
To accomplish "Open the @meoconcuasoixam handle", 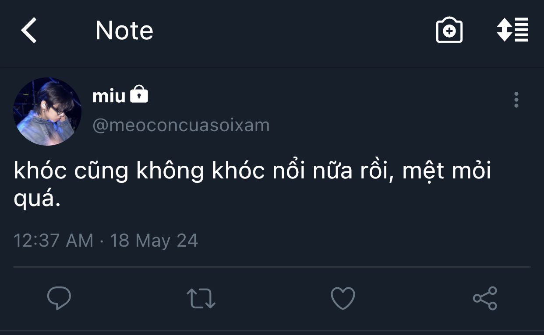I will (x=181, y=126).
